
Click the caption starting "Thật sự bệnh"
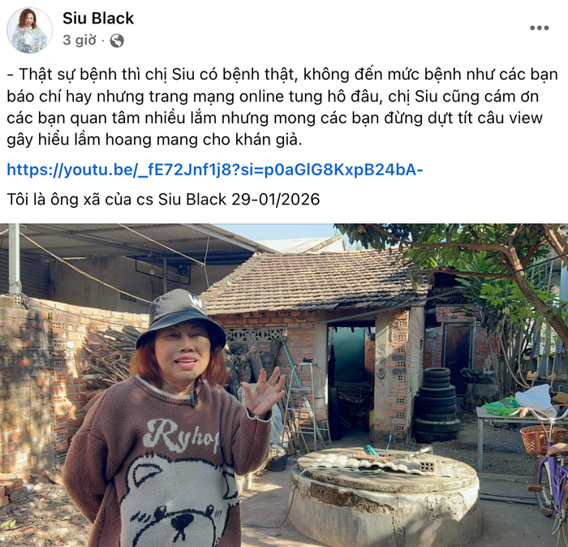(282, 107)
